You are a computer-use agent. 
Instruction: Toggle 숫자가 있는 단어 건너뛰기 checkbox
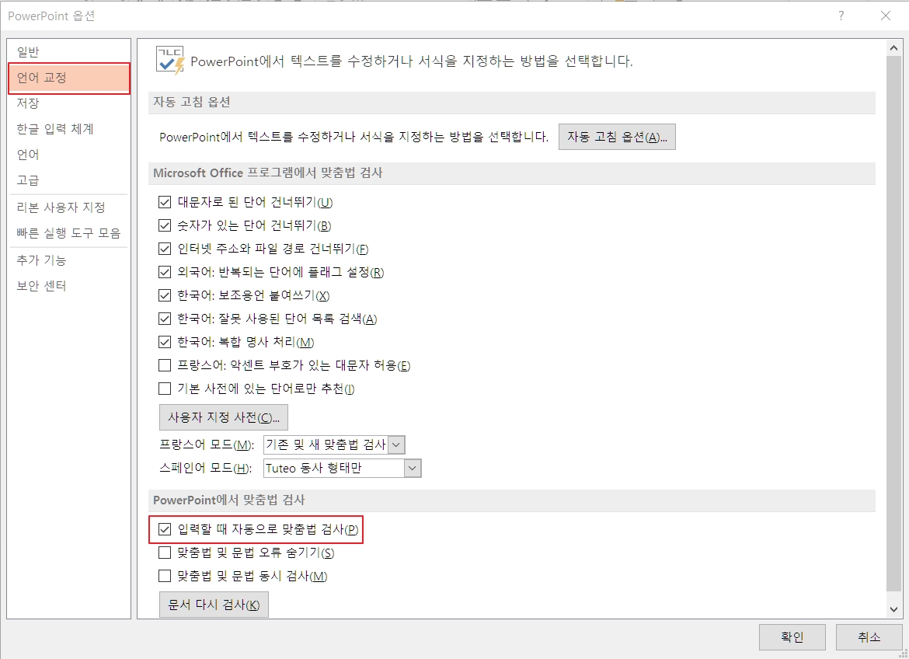click(165, 225)
